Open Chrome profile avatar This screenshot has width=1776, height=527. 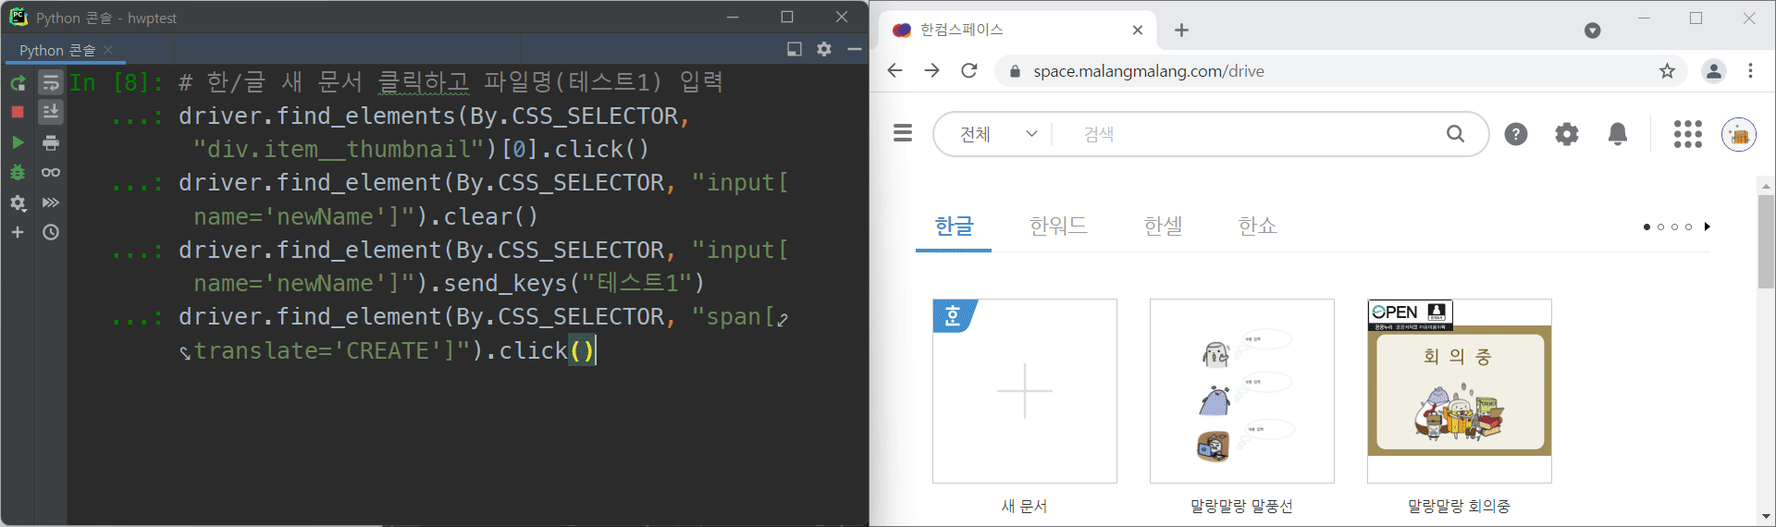(x=1714, y=71)
